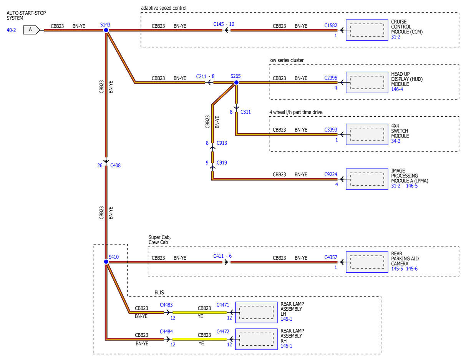Select the S143 splice label
Image resolution: width=461 pixels, height=356 pixels.
[x=105, y=25]
